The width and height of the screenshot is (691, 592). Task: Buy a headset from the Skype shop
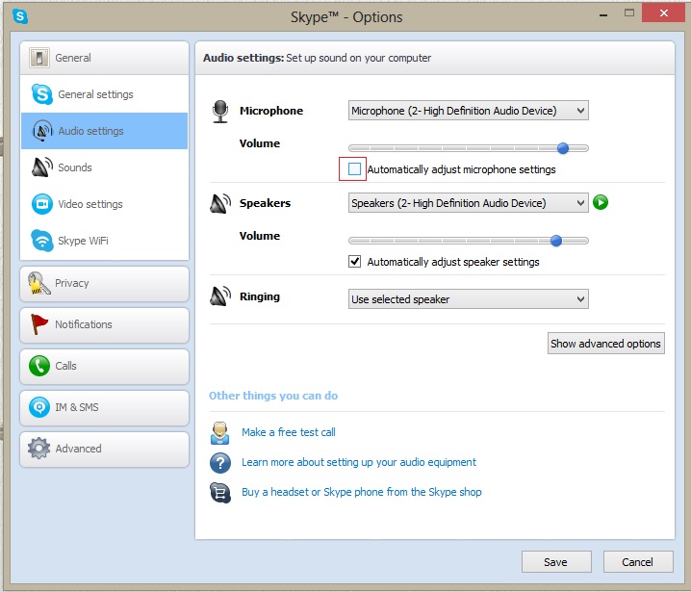[x=361, y=492]
